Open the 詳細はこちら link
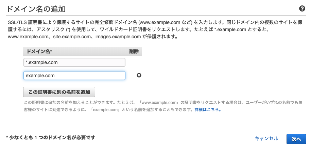Screen dimensions: 310x146 (208, 110)
